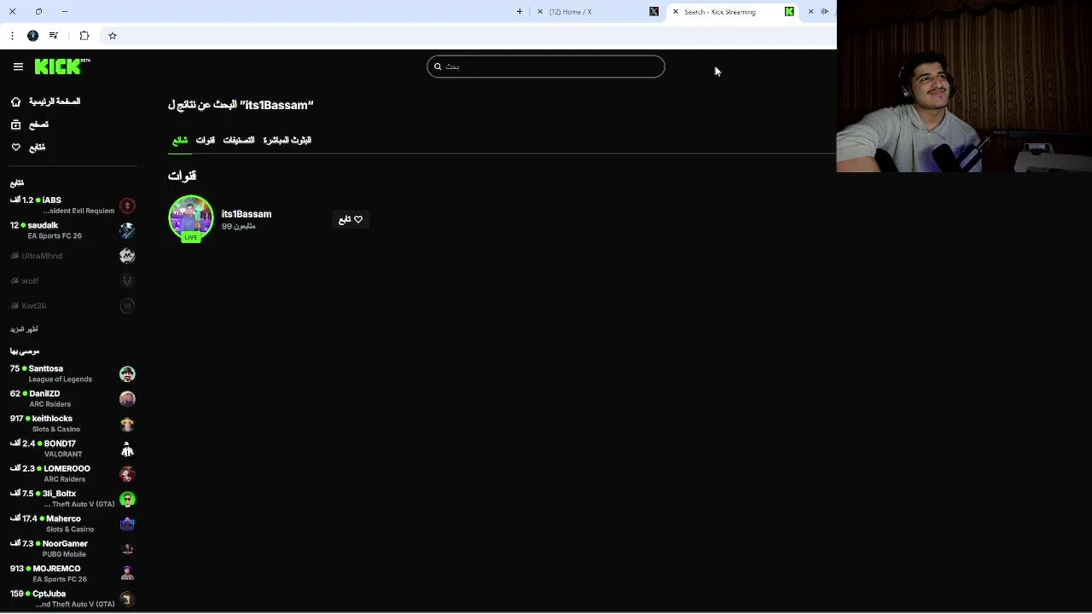
Task: Open the home page sidebar item (house icon)
Action: pyautogui.click(x=15, y=101)
